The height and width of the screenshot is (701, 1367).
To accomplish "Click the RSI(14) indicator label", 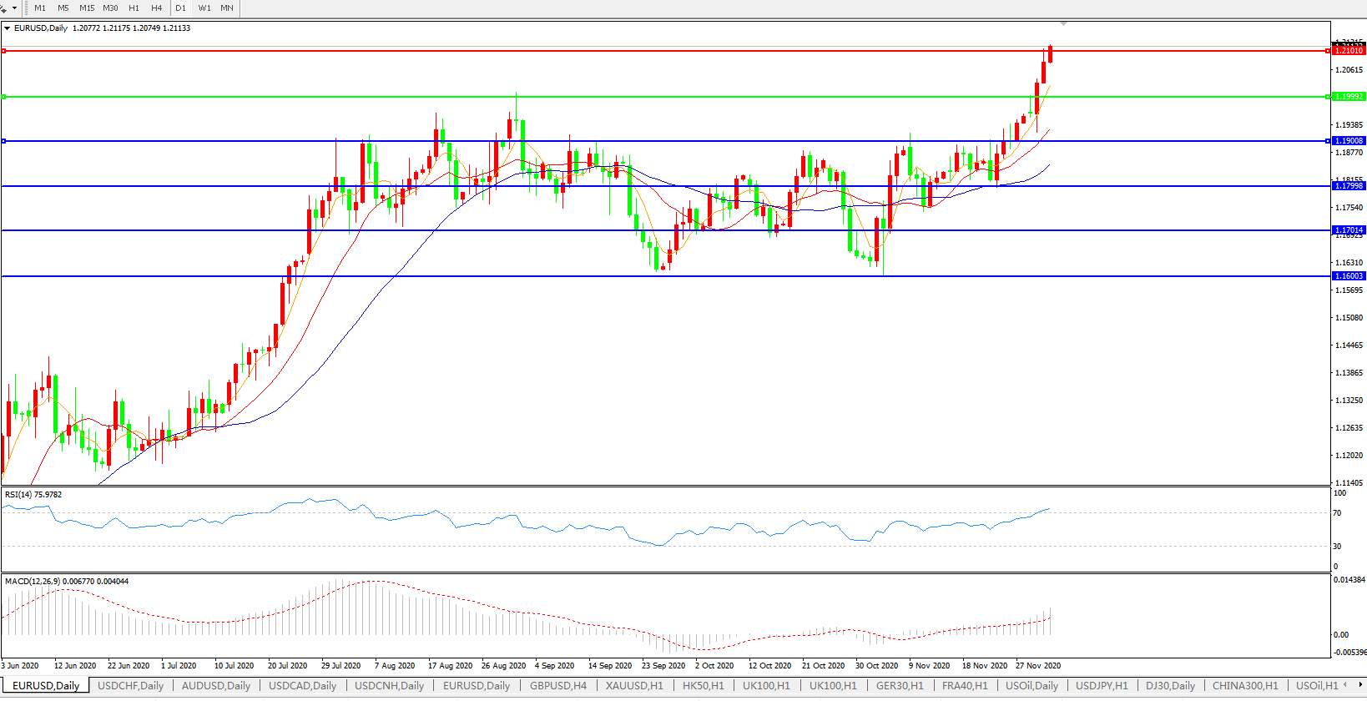I will click(x=33, y=495).
